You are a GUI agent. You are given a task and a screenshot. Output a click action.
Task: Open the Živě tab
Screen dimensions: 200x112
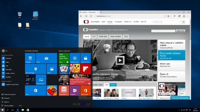(126, 37)
